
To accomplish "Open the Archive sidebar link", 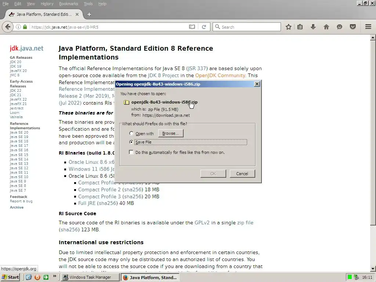I will coord(17,207).
